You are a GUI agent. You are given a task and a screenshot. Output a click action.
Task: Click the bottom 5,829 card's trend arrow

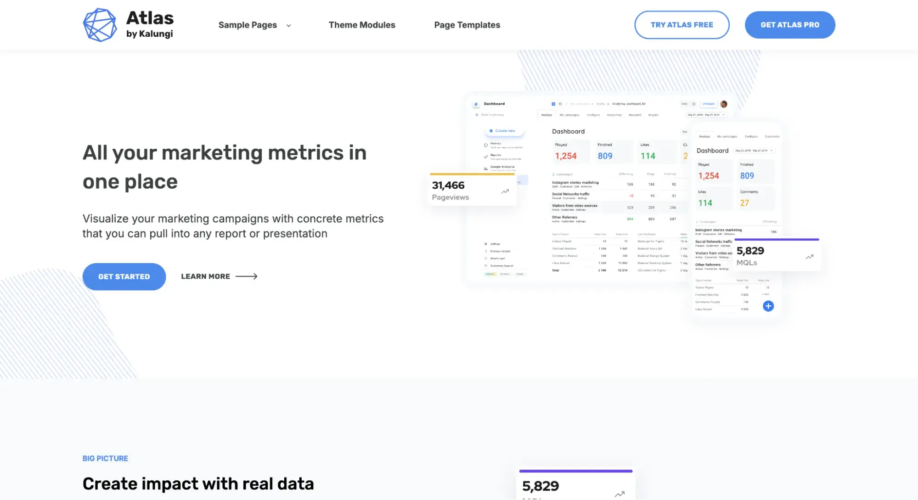tap(620, 494)
